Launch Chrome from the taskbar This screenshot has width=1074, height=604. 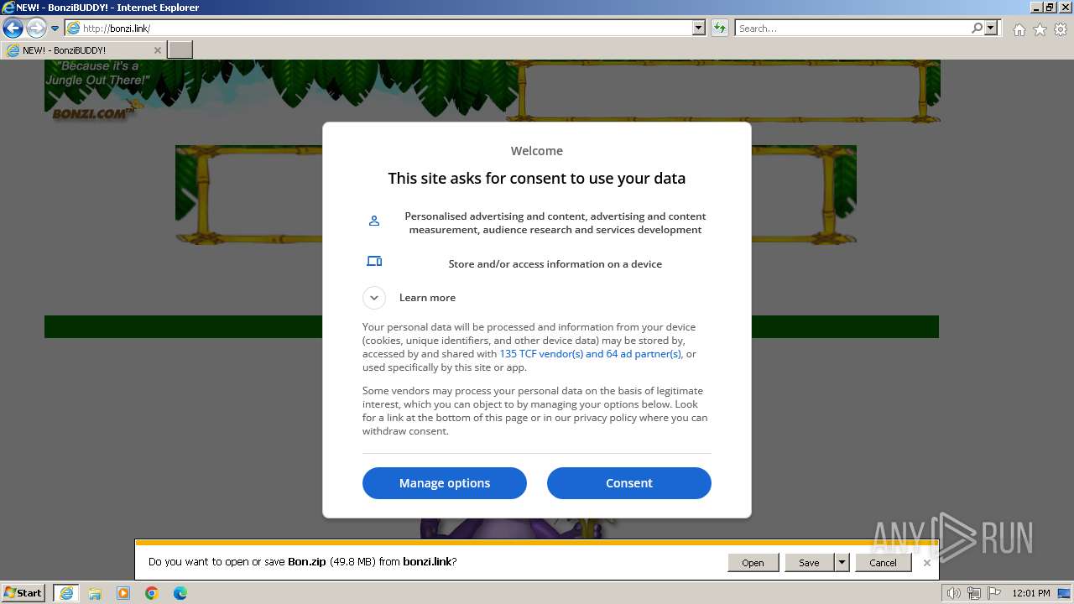[152, 593]
